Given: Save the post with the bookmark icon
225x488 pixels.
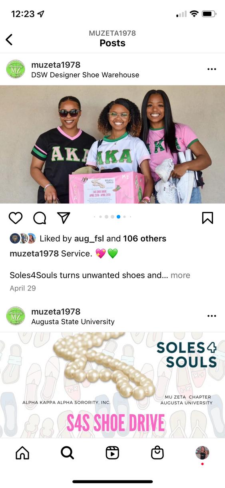Looking at the screenshot, I should [207, 218].
